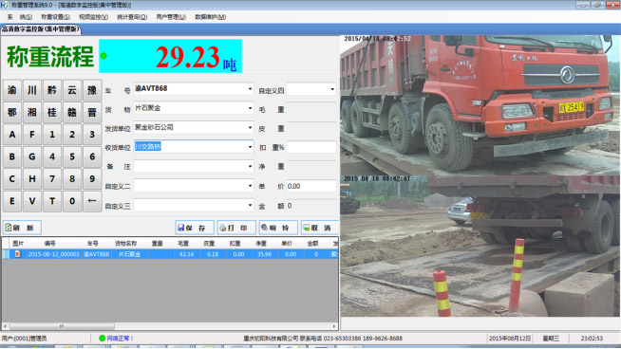Click the green status dot beside weight display
The image size is (621, 349).
[103, 56]
